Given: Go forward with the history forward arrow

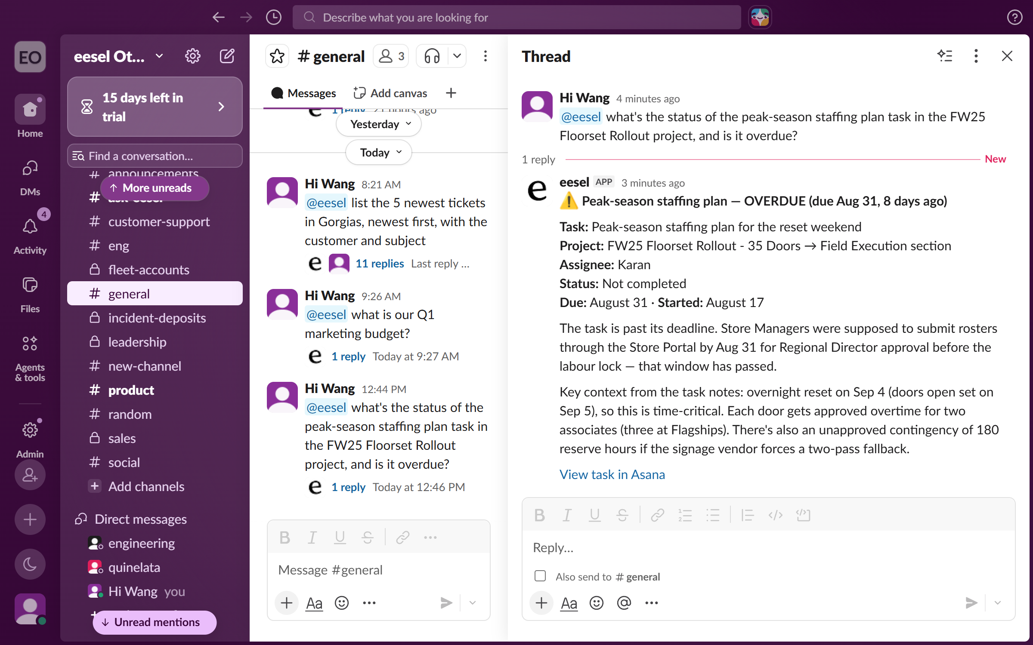Looking at the screenshot, I should click(246, 17).
